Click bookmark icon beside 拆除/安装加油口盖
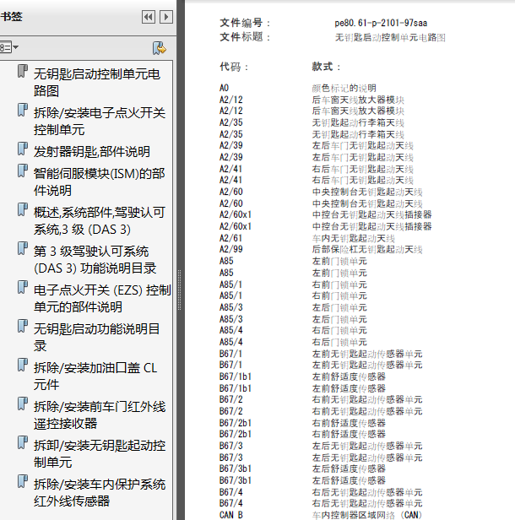515x520 pixels. (x=23, y=365)
